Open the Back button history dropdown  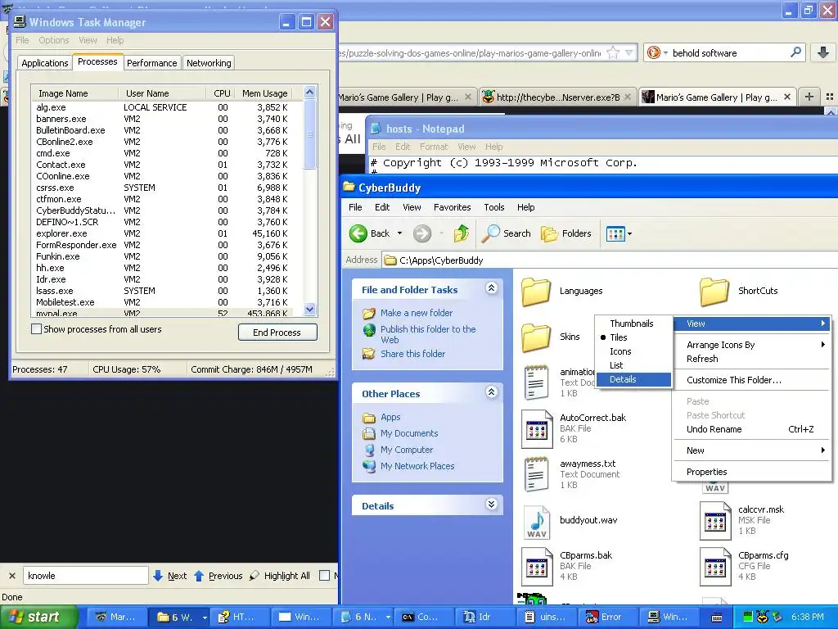(x=399, y=233)
